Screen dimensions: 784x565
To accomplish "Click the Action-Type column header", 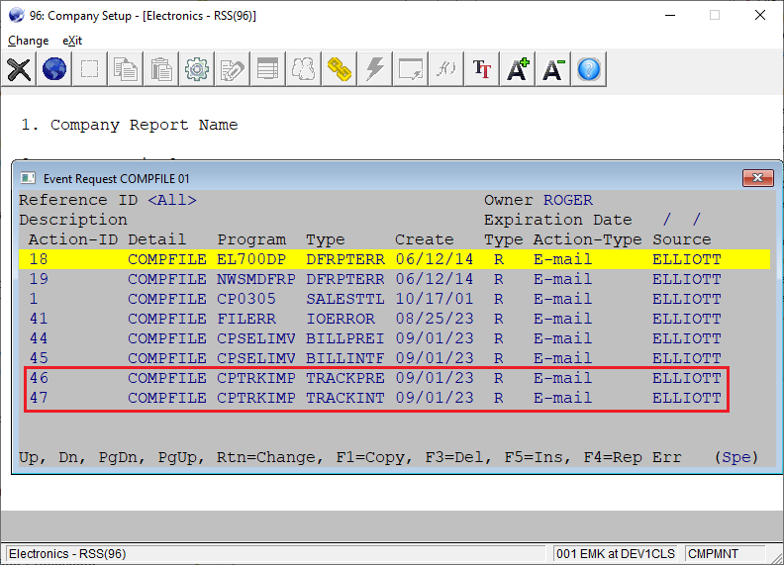I will pos(587,239).
